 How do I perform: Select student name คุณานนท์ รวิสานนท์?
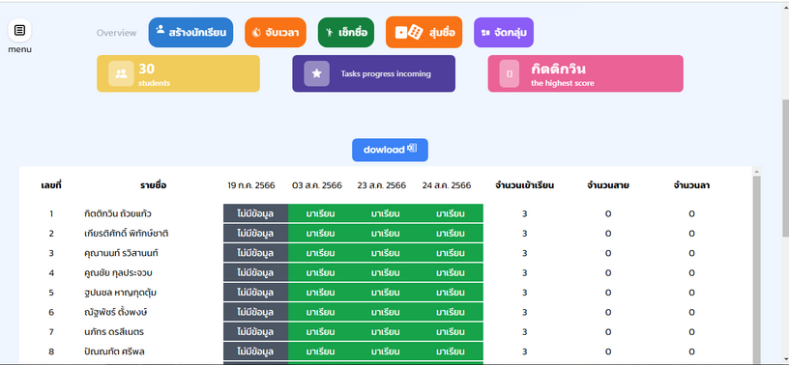(121, 253)
